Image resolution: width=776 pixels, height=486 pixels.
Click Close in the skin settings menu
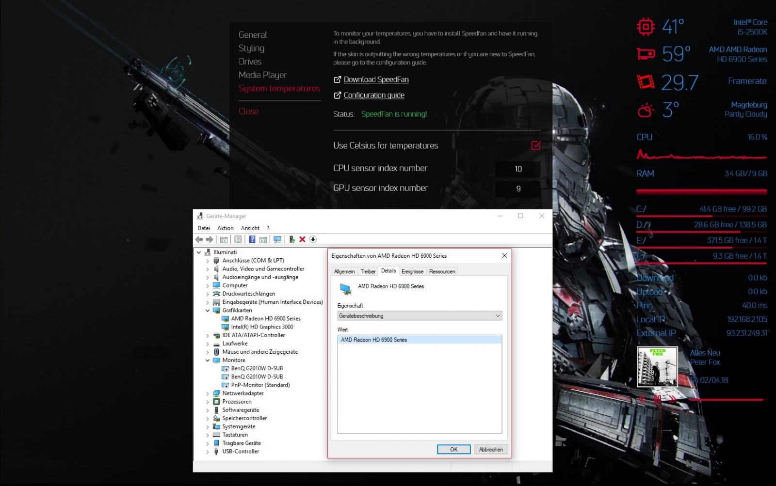coord(248,111)
